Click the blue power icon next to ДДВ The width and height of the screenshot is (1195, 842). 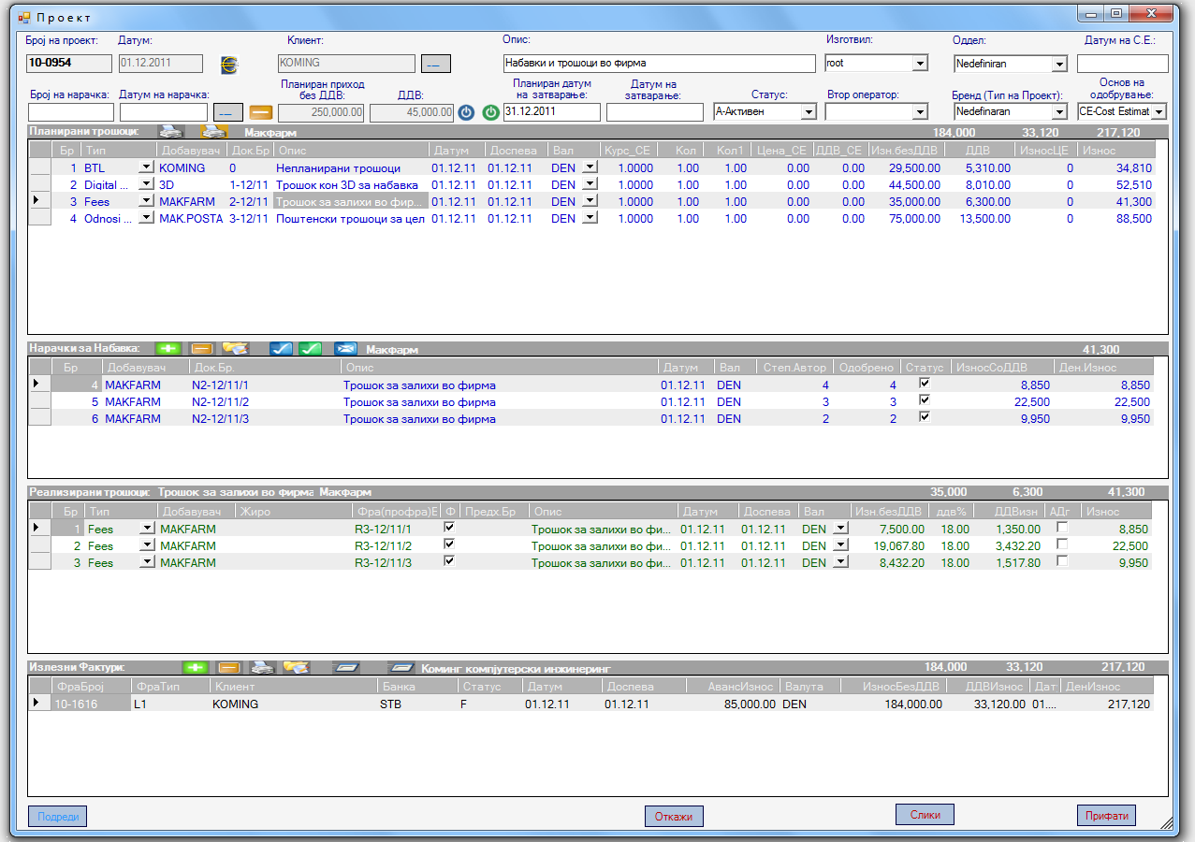(467, 112)
